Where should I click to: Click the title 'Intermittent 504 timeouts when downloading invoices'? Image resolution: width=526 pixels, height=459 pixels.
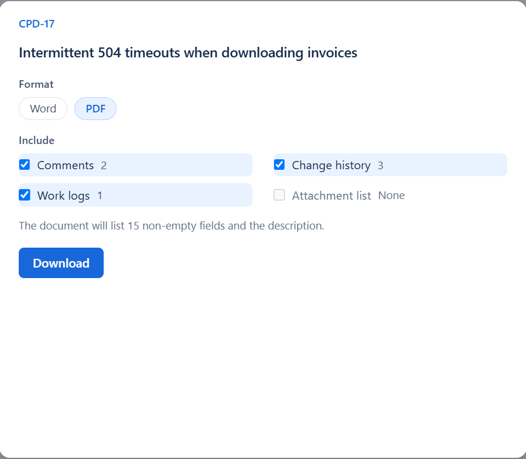188,53
